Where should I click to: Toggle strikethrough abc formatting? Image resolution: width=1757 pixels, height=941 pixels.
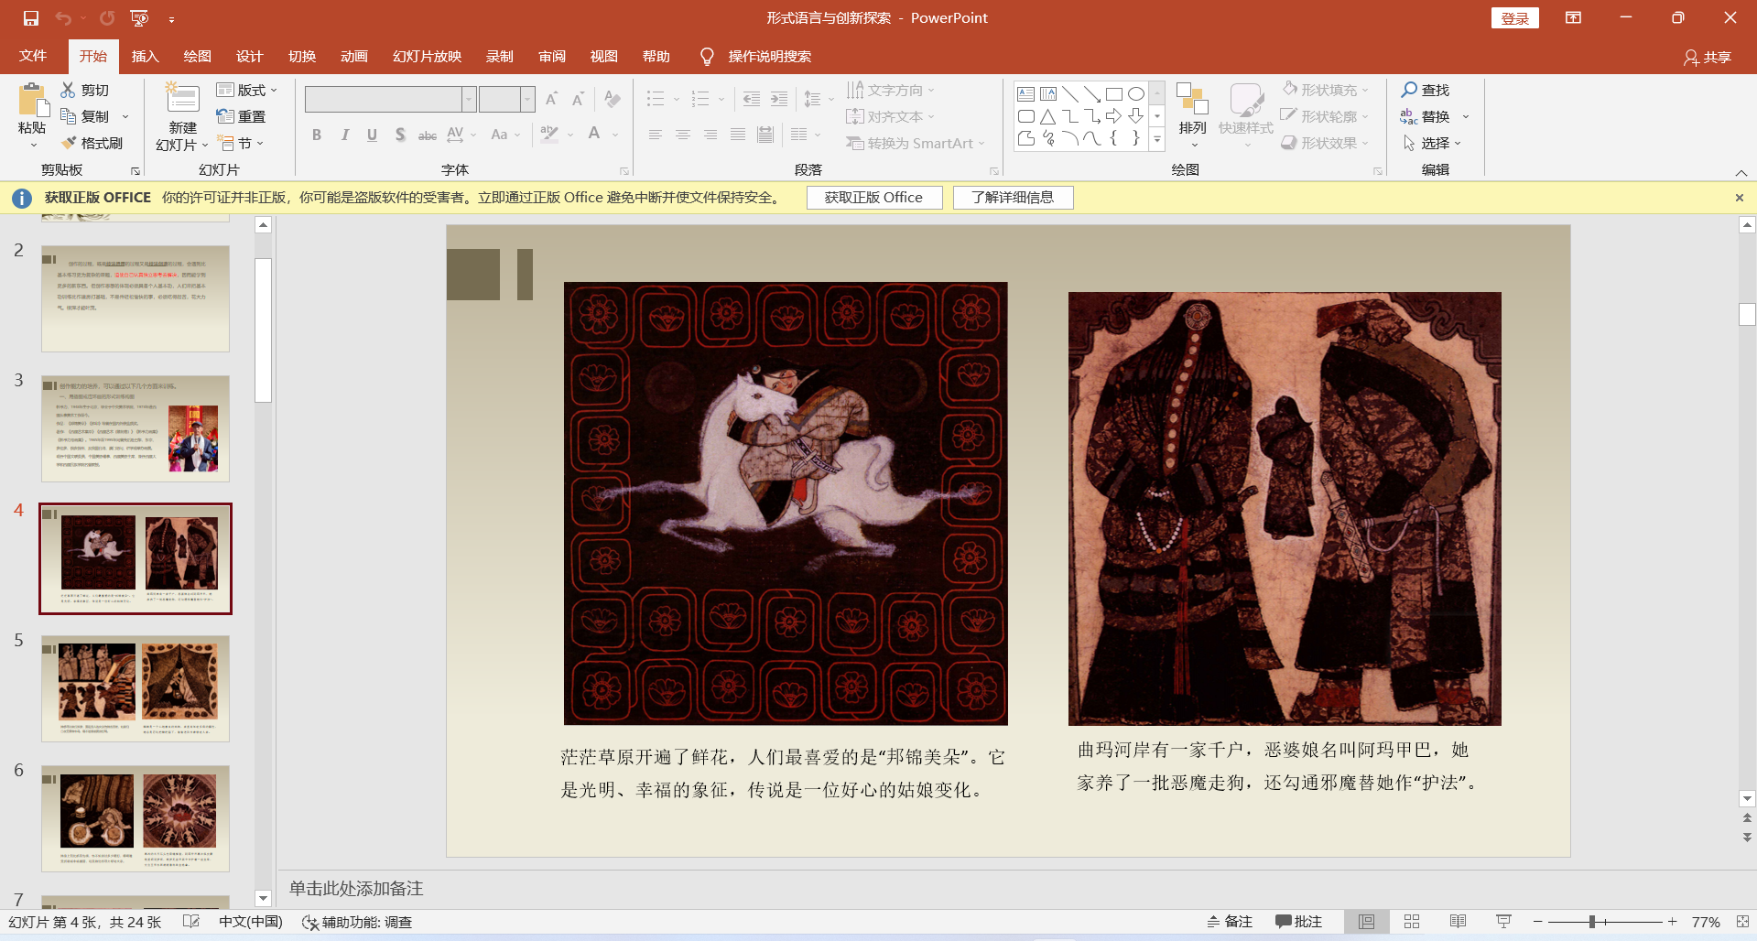point(428,135)
